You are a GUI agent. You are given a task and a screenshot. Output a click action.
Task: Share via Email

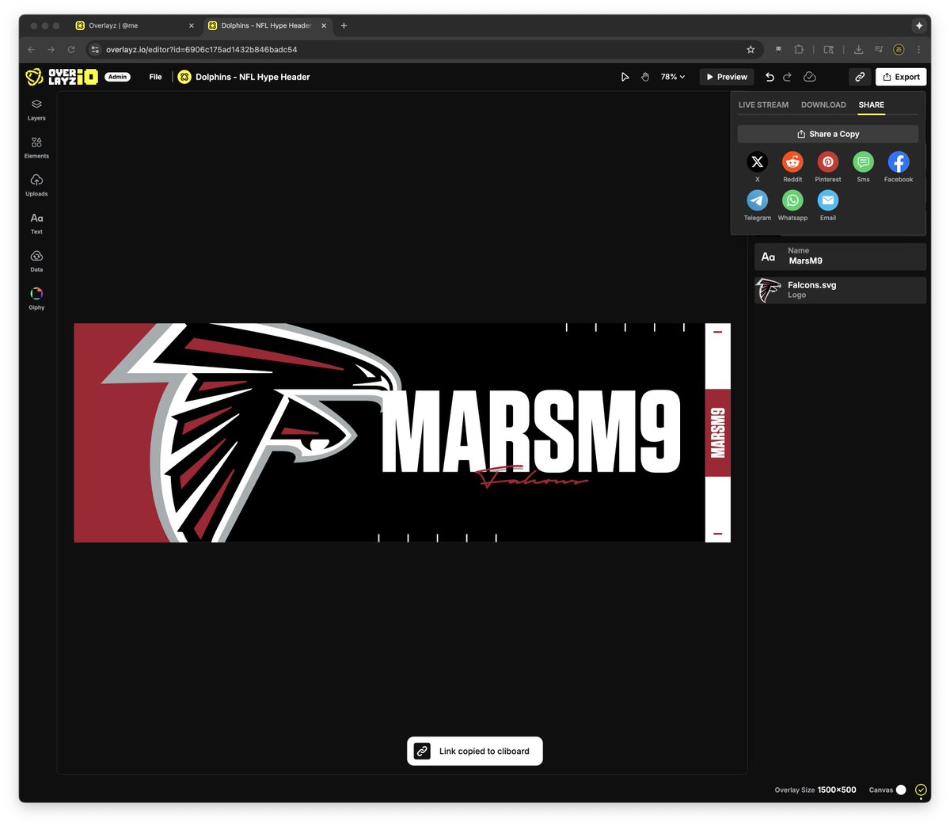click(x=828, y=205)
